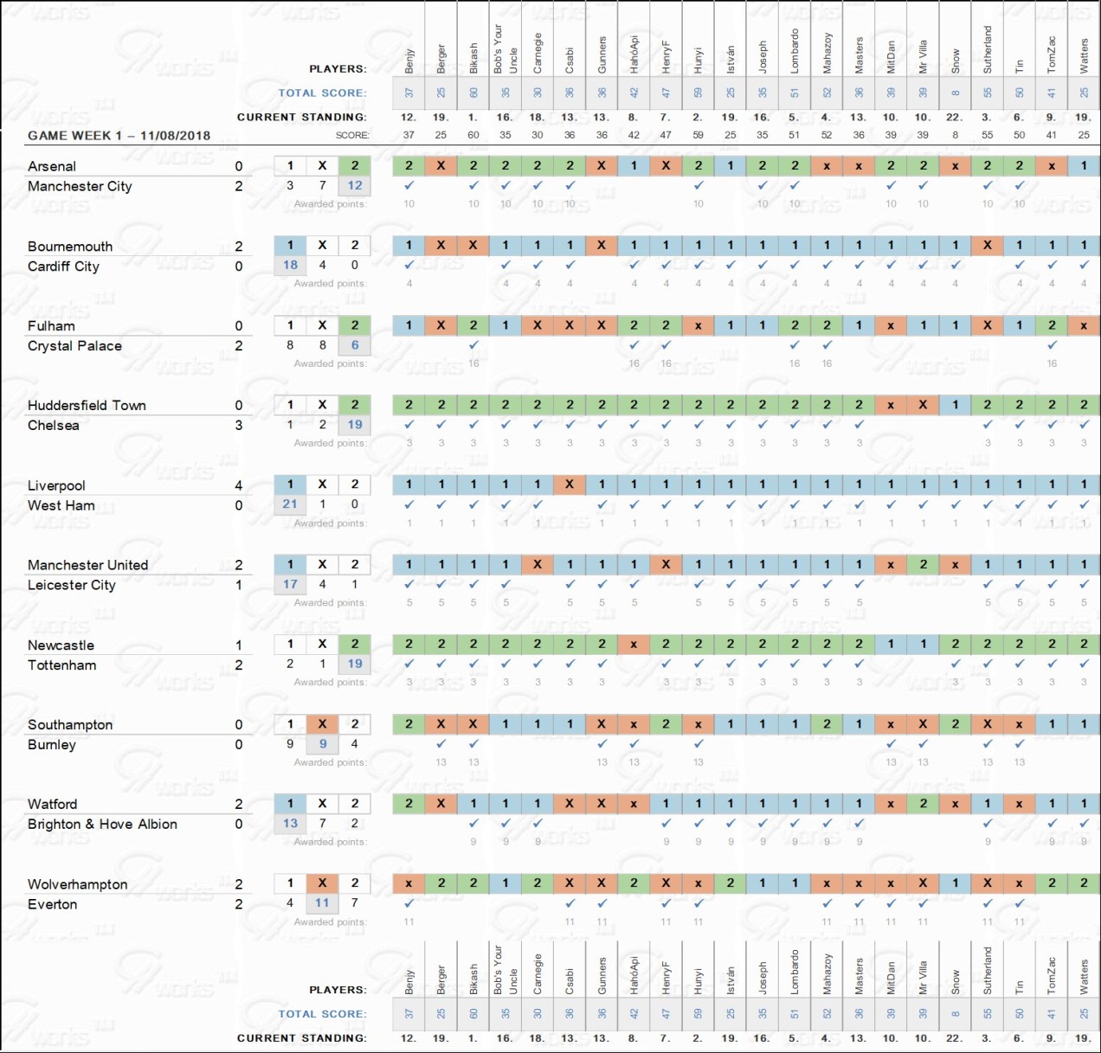The image size is (1101, 1053).
Task: Click the green 2 result header for Fulham match
Action: [x=355, y=325]
